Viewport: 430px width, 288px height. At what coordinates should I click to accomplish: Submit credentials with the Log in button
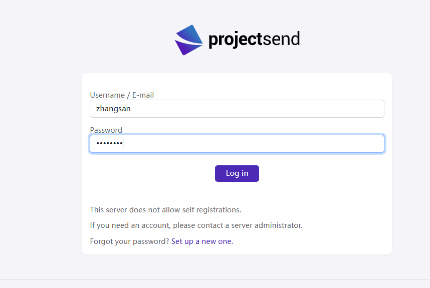[237, 173]
